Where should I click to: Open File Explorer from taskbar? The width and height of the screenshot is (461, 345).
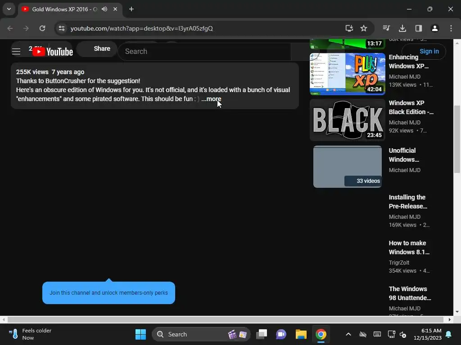point(301,334)
